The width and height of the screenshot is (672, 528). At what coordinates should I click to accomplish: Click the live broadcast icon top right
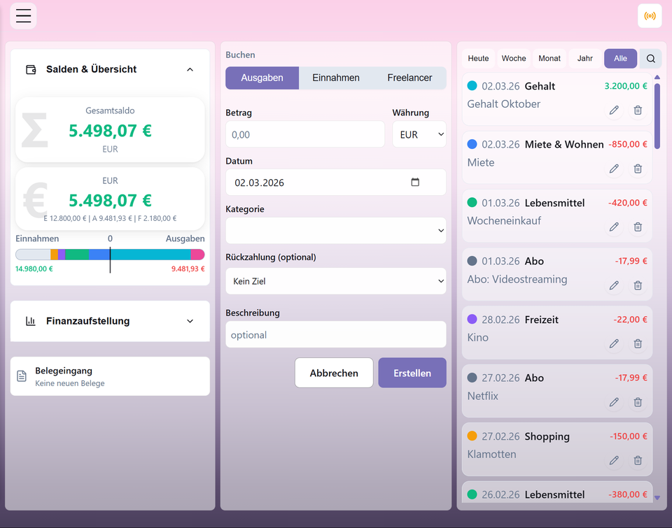(649, 15)
